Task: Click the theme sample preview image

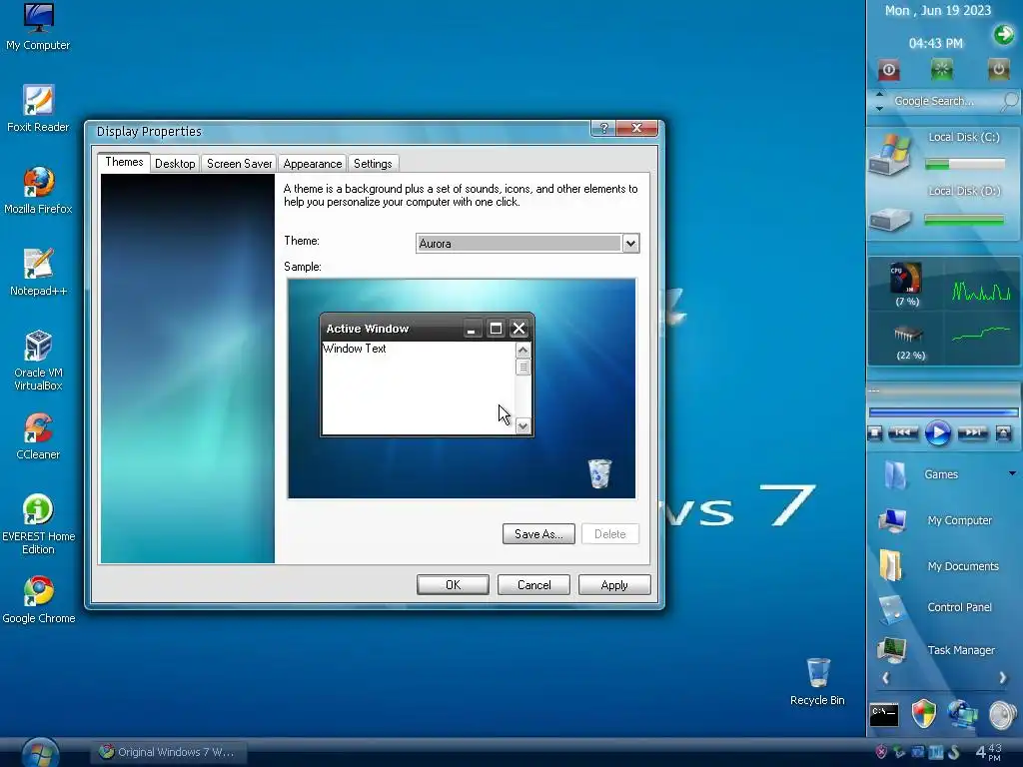Action: point(462,388)
